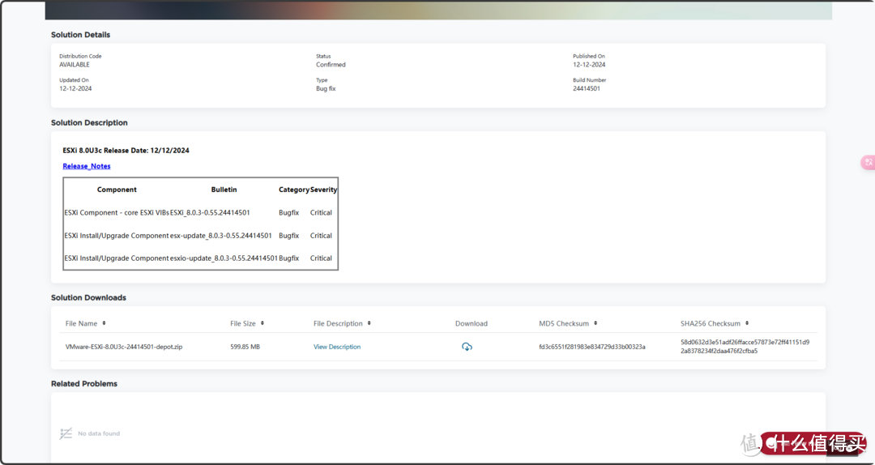Image resolution: width=875 pixels, height=465 pixels.
Task: Open the pink translate floating widget
Action: point(868,162)
